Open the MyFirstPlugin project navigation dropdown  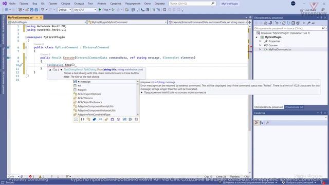pyautogui.click(x=47, y=22)
